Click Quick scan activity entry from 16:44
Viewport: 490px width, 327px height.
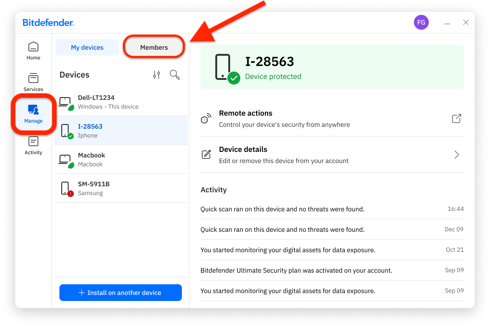[x=332, y=209]
